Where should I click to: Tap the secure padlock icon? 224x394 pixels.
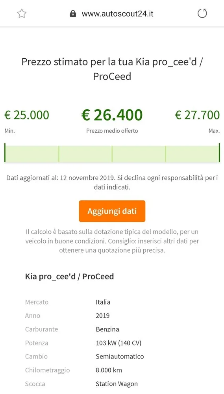point(73,13)
